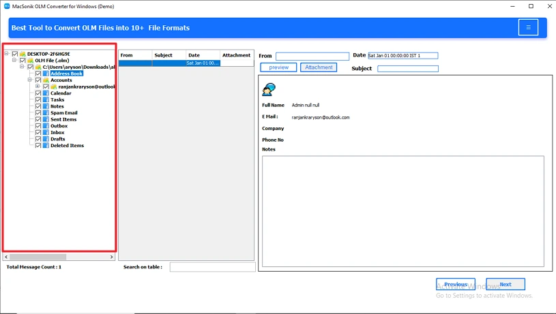Uncheck the Deleted Items checkbox
This screenshot has height=314, width=556.
[x=38, y=146]
